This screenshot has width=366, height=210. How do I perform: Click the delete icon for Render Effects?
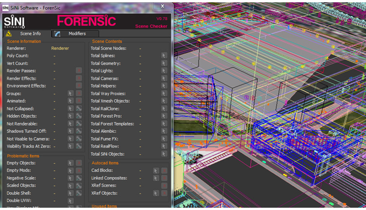79,78
